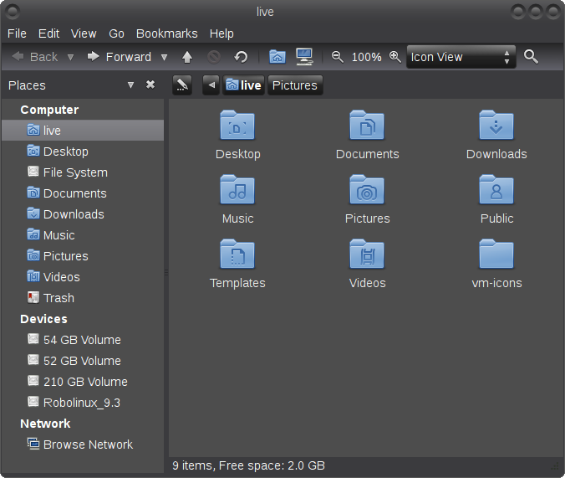Select Pictures in the Places sidebar
The height and width of the screenshot is (478, 565).
pyautogui.click(x=83, y=256)
